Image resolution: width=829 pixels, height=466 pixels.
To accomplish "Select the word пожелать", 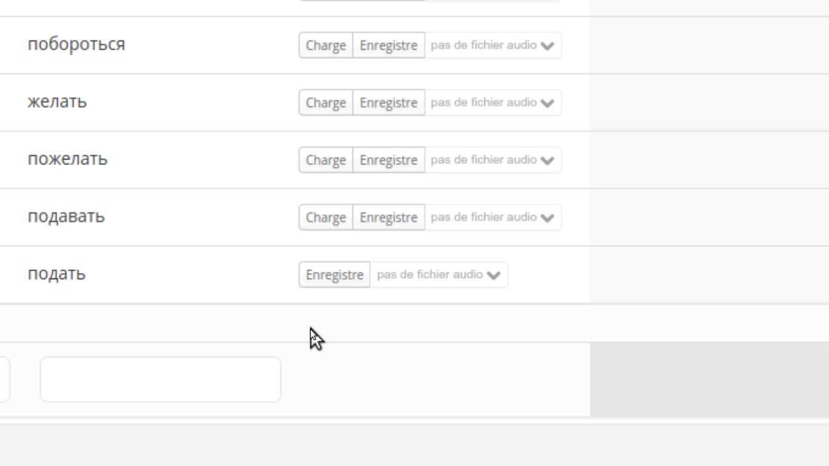I will pyautogui.click(x=67, y=159).
